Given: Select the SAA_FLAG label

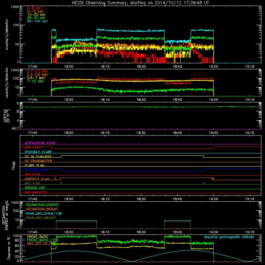Looking at the screenshot, I should click(x=32, y=174).
